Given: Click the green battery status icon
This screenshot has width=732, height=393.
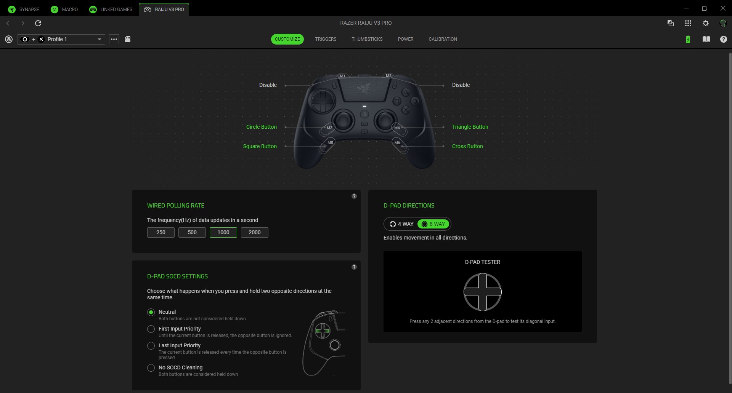Looking at the screenshot, I should point(688,39).
